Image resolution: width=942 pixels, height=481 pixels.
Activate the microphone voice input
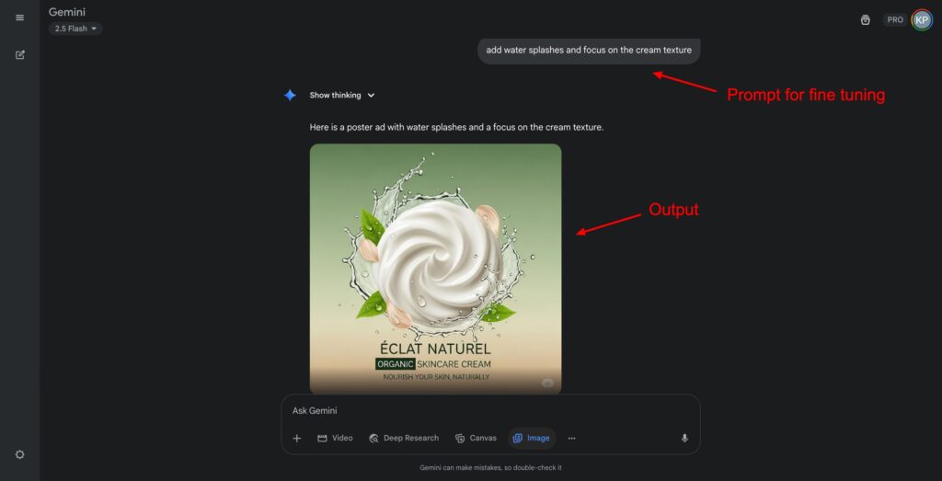[684, 439]
